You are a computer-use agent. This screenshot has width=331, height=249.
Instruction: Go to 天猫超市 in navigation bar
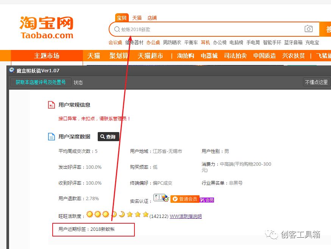pos(150,56)
